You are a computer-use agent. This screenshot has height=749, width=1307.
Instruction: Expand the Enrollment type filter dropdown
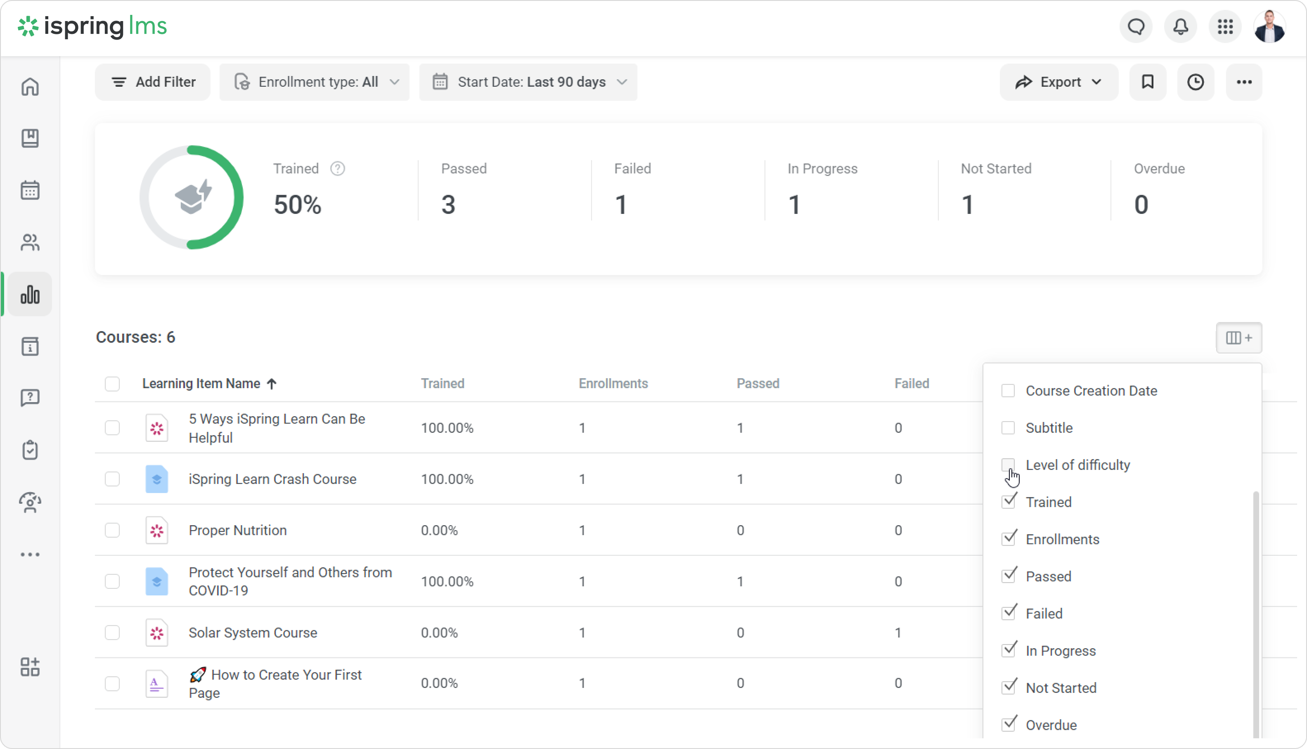(314, 82)
